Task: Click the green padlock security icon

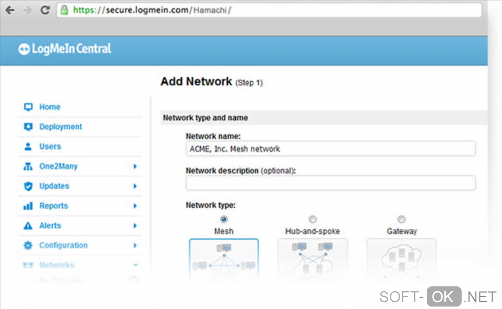Action: tap(64, 10)
